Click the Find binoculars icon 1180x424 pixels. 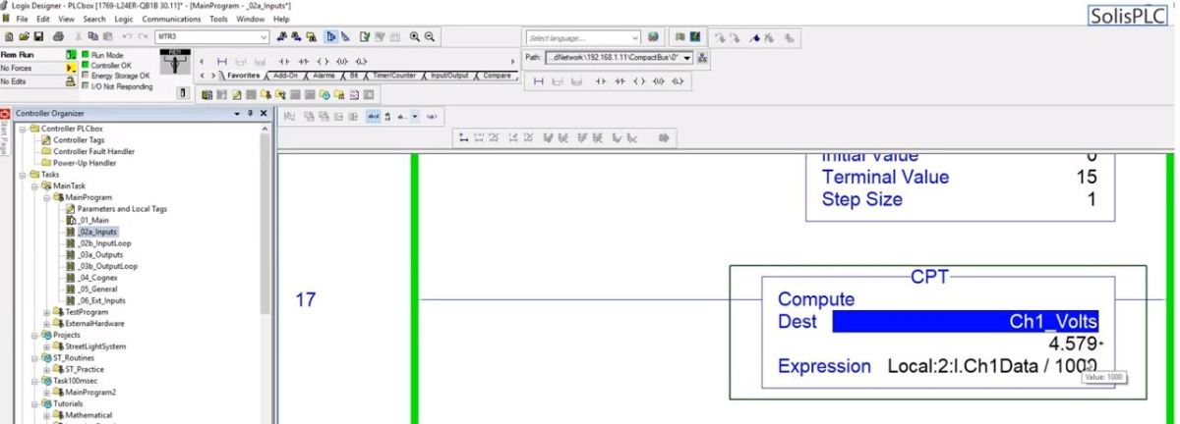click(281, 36)
